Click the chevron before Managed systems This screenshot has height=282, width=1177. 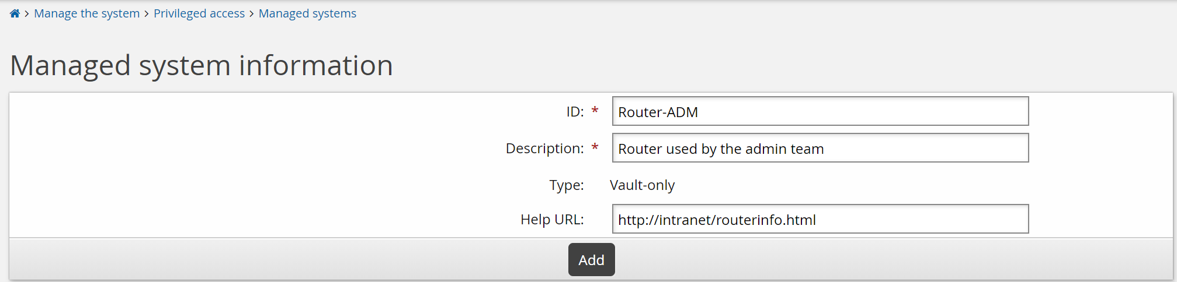coord(252,14)
